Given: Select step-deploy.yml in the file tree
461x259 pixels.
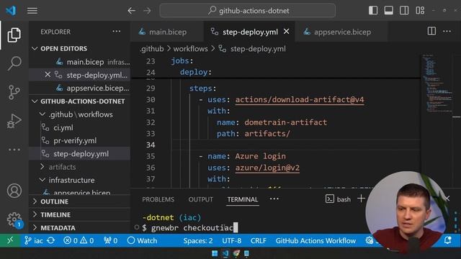Looking at the screenshot, I should [x=80, y=153].
